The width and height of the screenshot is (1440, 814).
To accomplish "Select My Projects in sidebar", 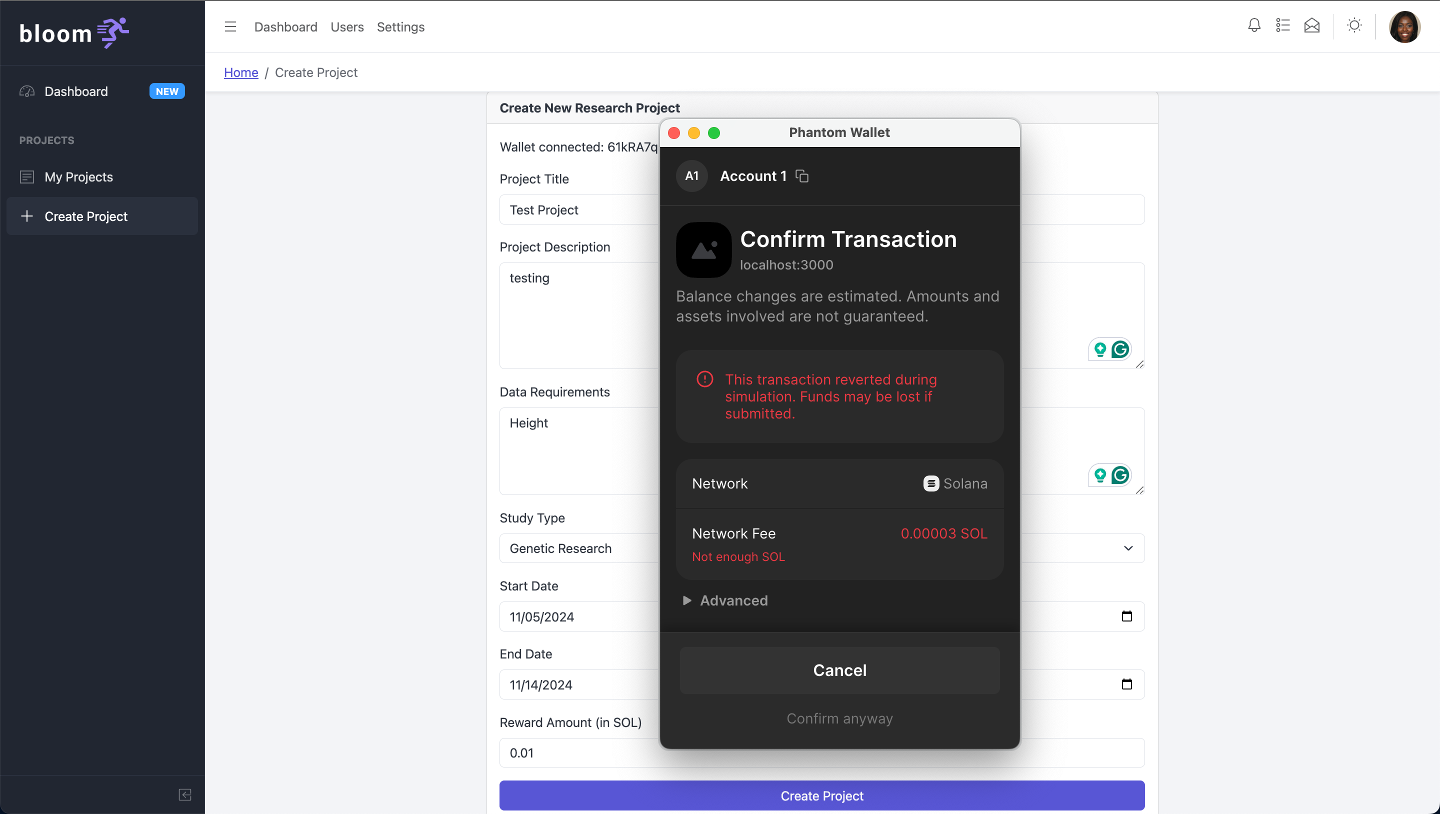I will pyautogui.click(x=79, y=177).
